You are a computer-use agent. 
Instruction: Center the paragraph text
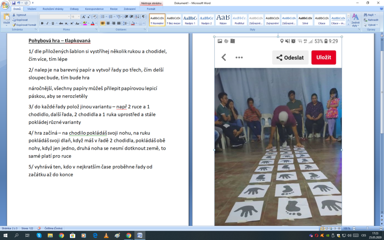pos(108,23)
